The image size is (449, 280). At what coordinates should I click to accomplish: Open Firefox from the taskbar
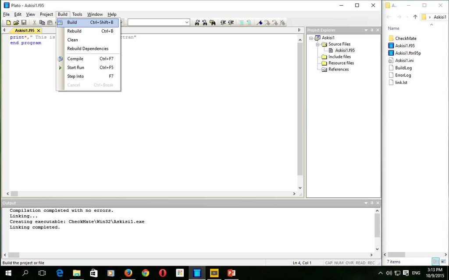click(x=128, y=273)
